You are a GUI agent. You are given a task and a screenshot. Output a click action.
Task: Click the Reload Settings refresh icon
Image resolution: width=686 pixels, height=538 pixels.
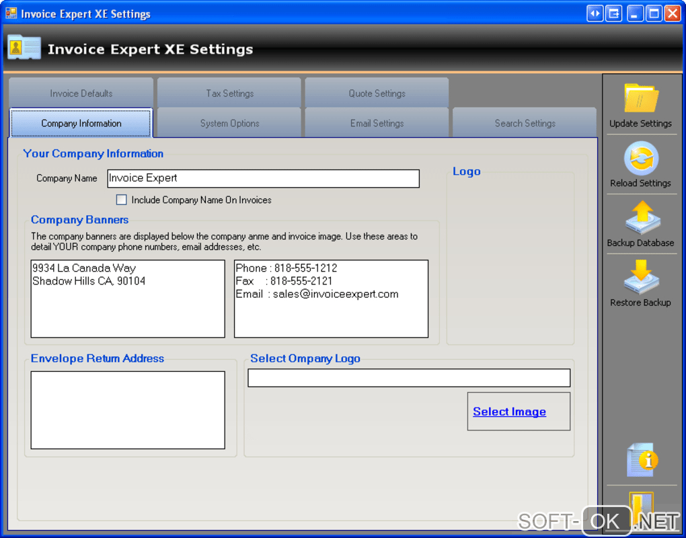click(x=641, y=158)
